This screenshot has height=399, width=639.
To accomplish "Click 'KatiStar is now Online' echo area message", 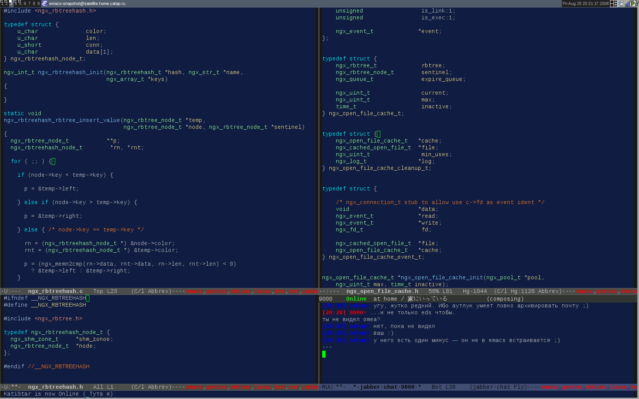I will tap(41, 394).
